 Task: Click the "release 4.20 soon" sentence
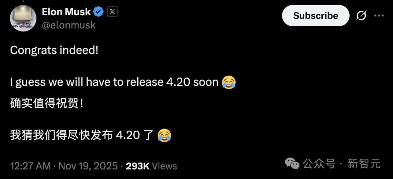coord(115,82)
